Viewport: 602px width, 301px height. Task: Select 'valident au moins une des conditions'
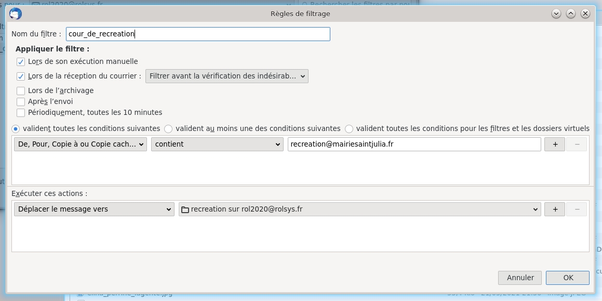[168, 129]
